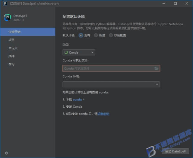Click the DataSpell 2024.1.3 version text
Screen dimensions: 193x158
point(19,20)
